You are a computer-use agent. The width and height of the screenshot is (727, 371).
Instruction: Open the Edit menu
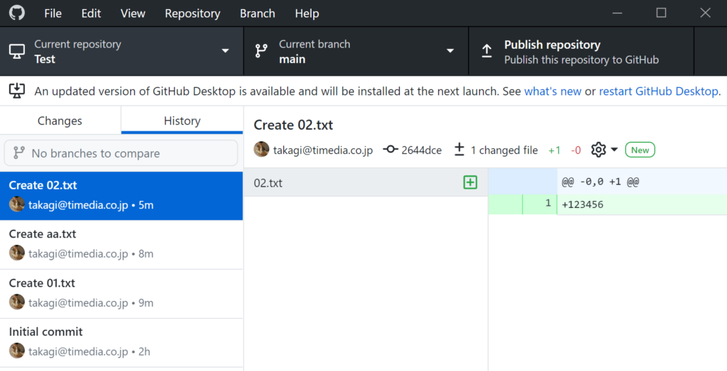pyautogui.click(x=91, y=13)
